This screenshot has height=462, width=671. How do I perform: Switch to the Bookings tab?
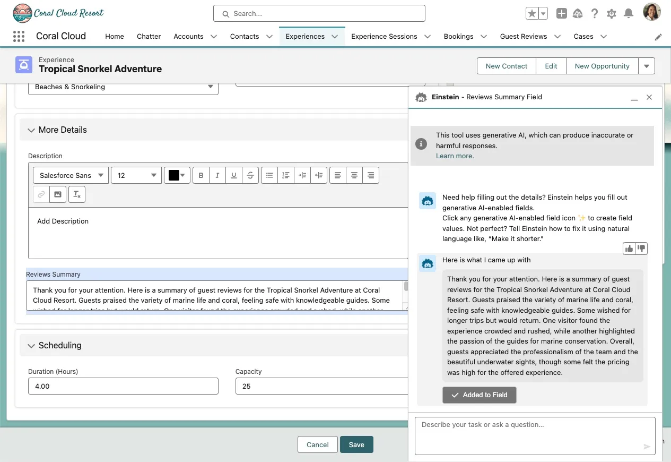point(458,37)
